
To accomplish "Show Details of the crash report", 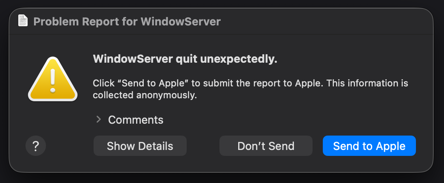I will click(x=140, y=146).
